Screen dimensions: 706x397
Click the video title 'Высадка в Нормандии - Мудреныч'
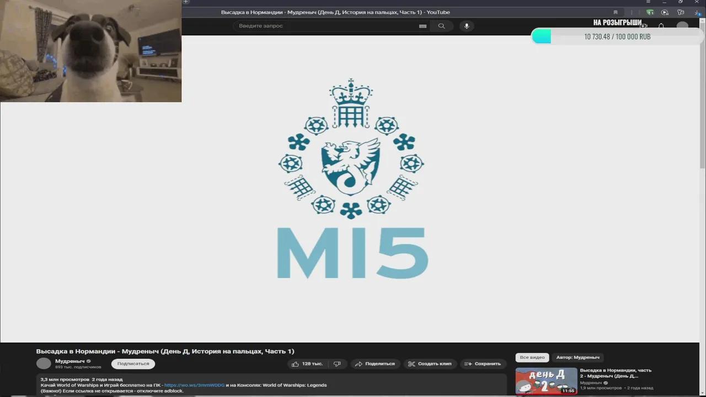(x=165, y=351)
